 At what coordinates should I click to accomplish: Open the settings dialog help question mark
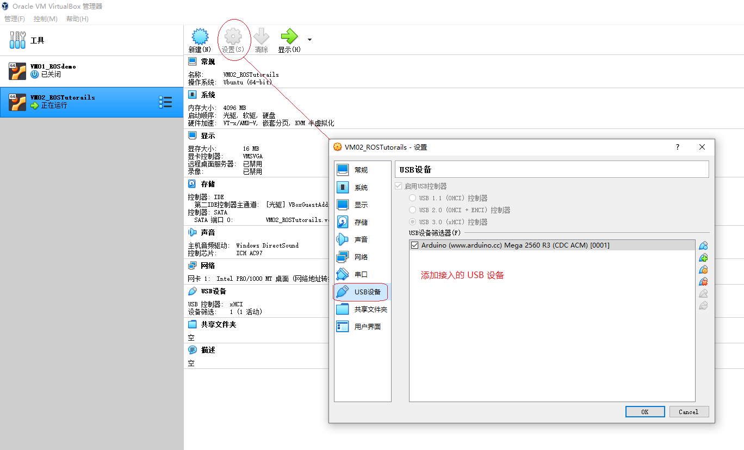click(x=677, y=147)
